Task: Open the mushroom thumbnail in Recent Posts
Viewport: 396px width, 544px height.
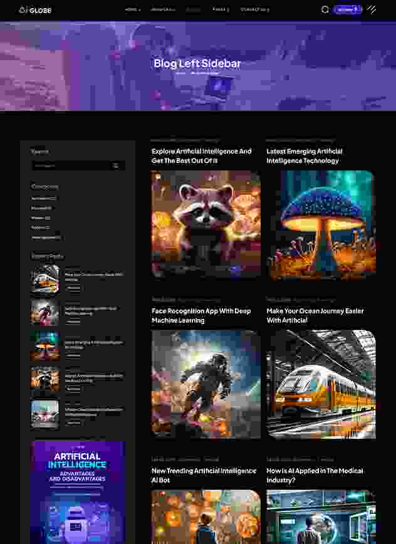Action: pos(45,346)
